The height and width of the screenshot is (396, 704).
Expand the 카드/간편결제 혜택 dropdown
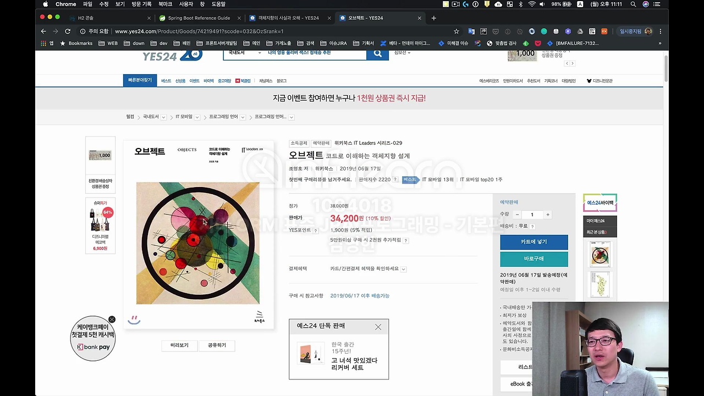(x=403, y=269)
